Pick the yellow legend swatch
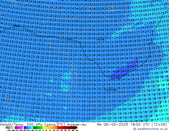This screenshot has width=169, height=131. click(x=43, y=128)
